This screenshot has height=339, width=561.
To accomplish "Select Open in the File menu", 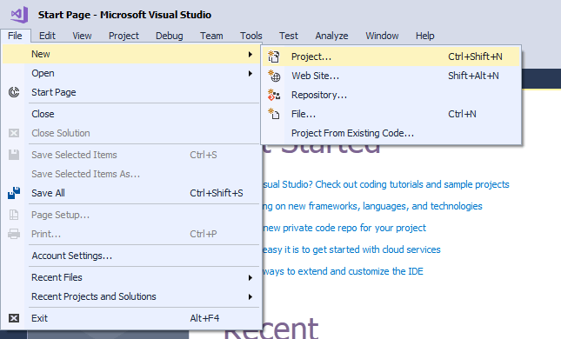I will pyautogui.click(x=131, y=73).
